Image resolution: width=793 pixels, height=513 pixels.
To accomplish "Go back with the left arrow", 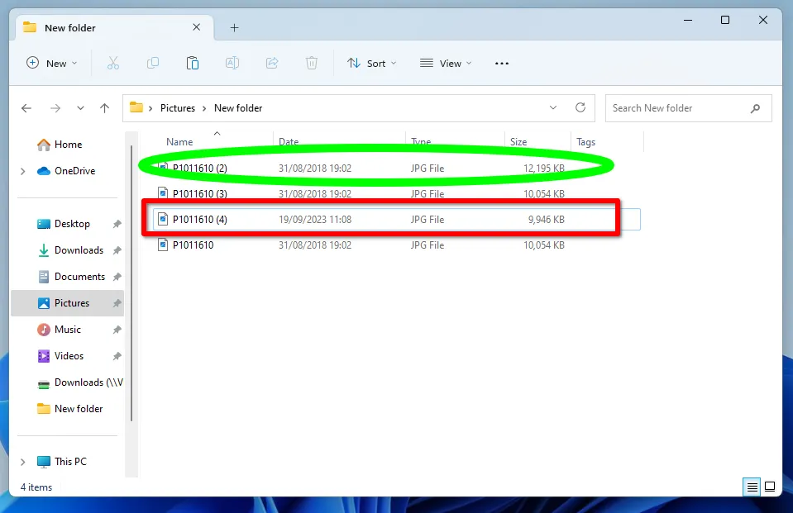I will tap(26, 108).
